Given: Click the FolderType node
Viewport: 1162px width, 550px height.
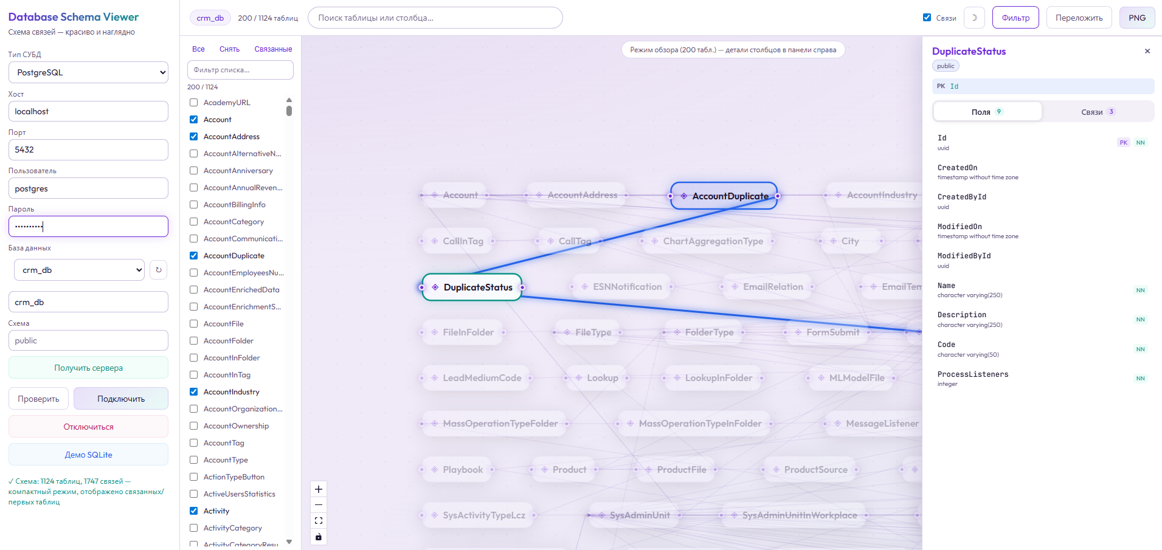Looking at the screenshot, I should (x=703, y=332).
